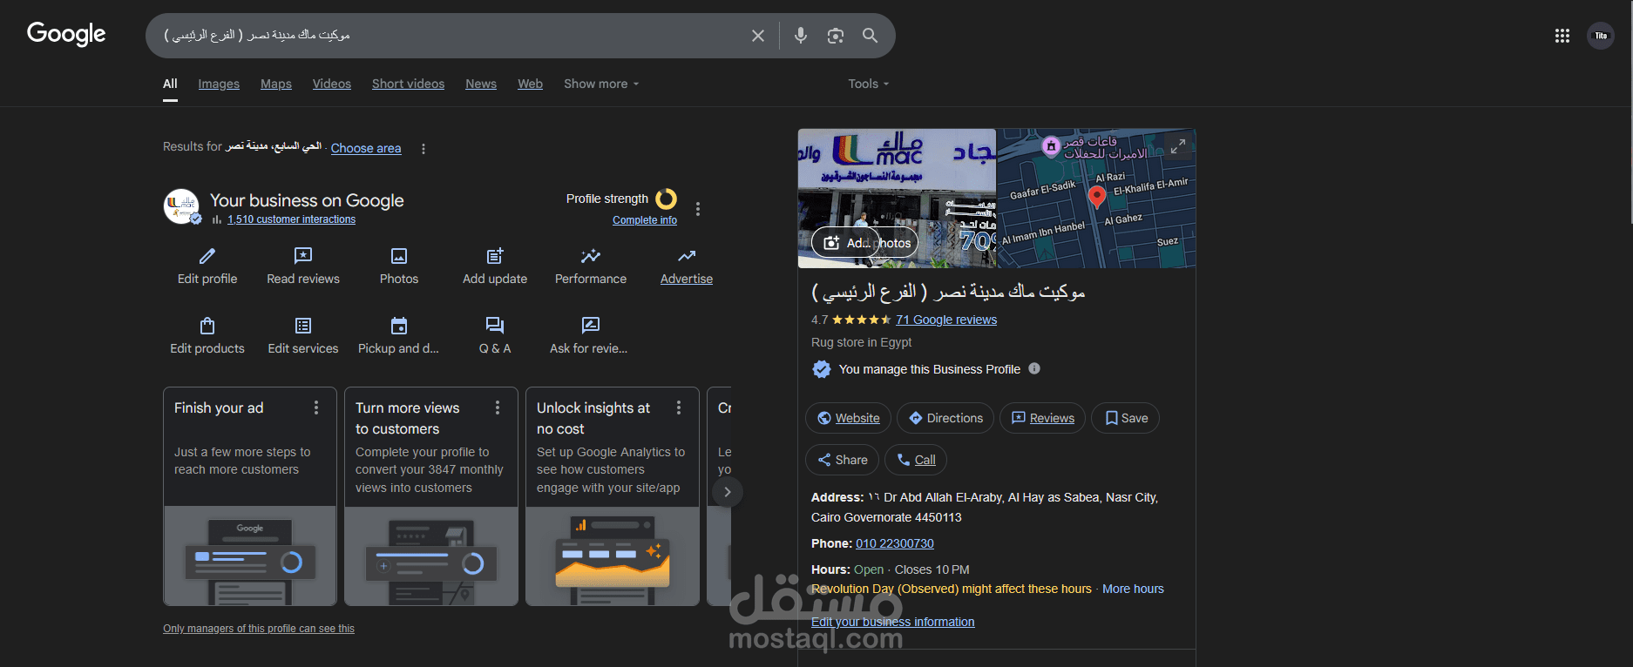Open the 71 Google reviews link
The width and height of the screenshot is (1633, 667).
[x=946, y=320]
